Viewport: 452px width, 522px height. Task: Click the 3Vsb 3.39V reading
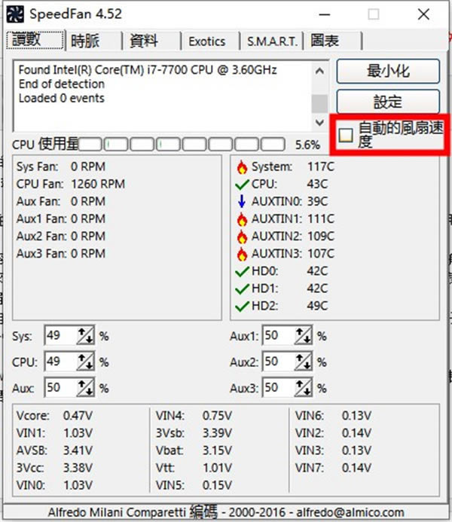(x=194, y=433)
